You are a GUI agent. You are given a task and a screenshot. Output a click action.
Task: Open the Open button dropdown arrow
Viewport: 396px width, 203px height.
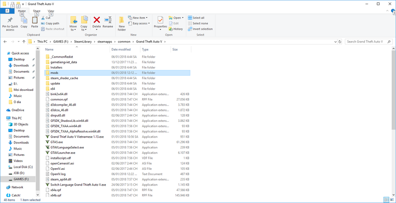click(x=183, y=18)
